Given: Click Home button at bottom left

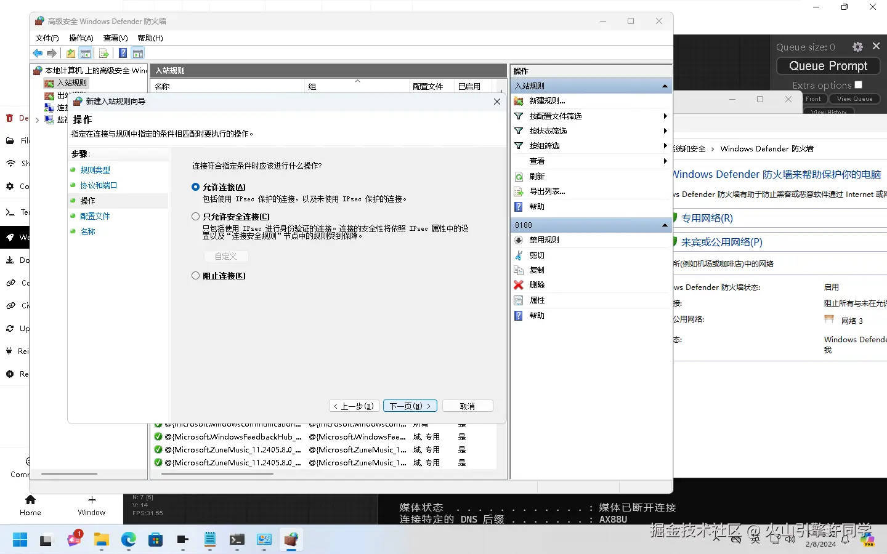Looking at the screenshot, I should (x=30, y=505).
